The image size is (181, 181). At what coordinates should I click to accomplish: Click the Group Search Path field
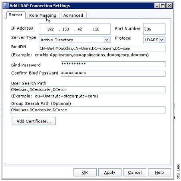point(88,110)
